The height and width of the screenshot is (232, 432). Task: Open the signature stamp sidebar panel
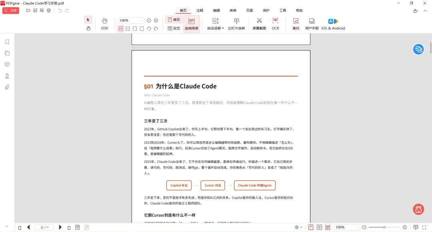coord(7,76)
